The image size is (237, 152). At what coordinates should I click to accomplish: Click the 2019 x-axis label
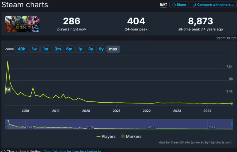tap(56, 111)
